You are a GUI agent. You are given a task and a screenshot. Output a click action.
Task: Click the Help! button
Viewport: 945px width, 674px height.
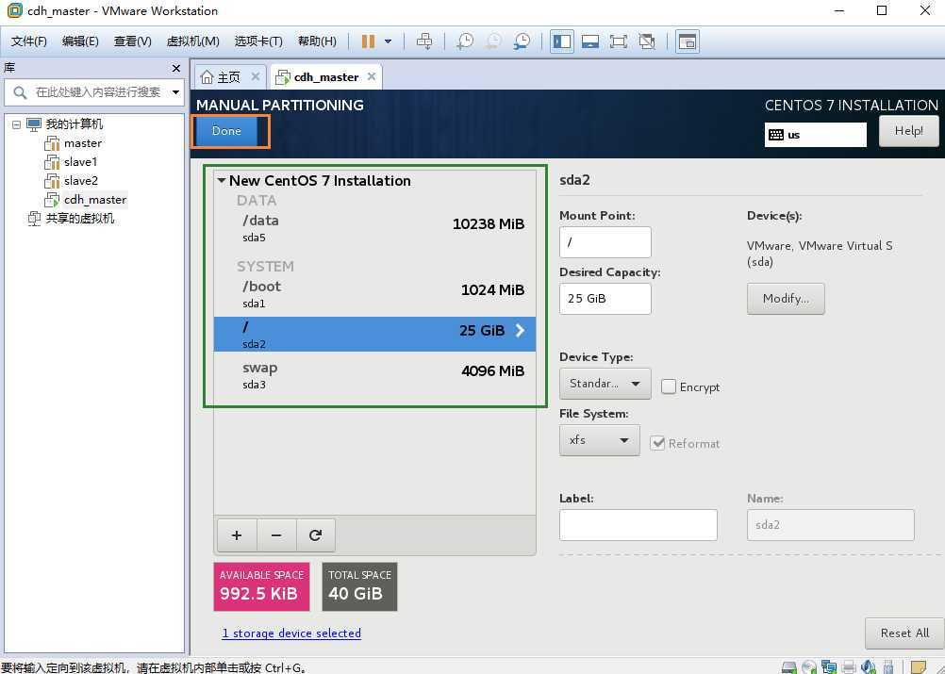click(x=908, y=131)
